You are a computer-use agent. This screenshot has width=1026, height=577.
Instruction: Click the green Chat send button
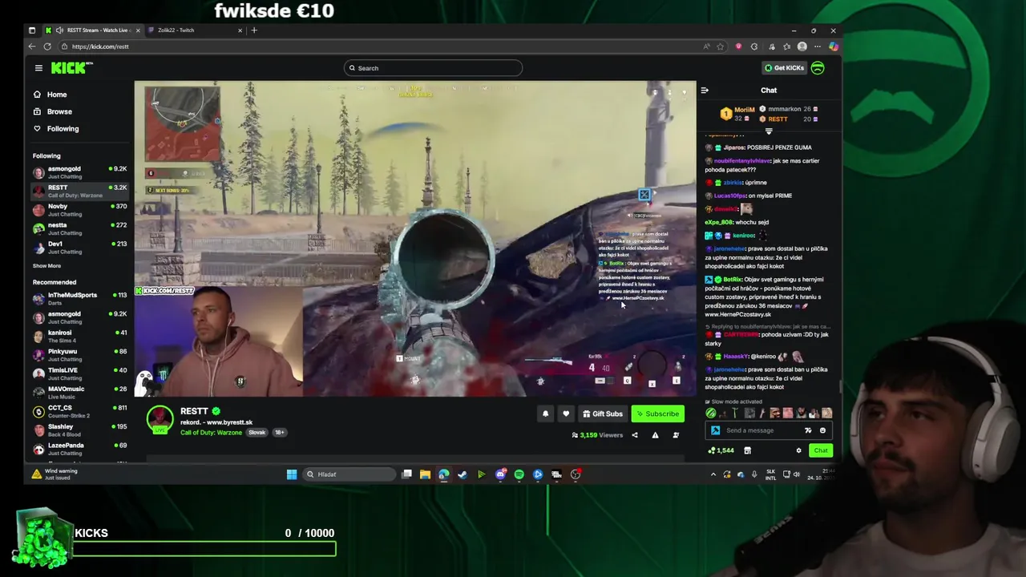(821, 450)
